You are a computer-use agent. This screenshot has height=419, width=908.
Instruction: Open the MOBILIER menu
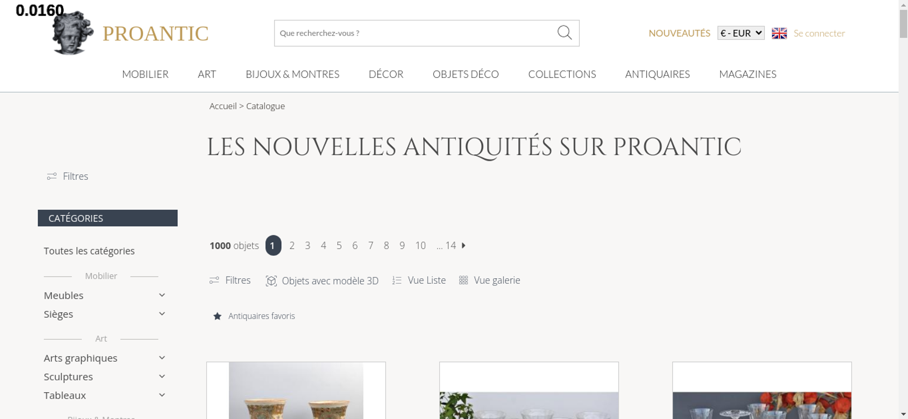145,74
